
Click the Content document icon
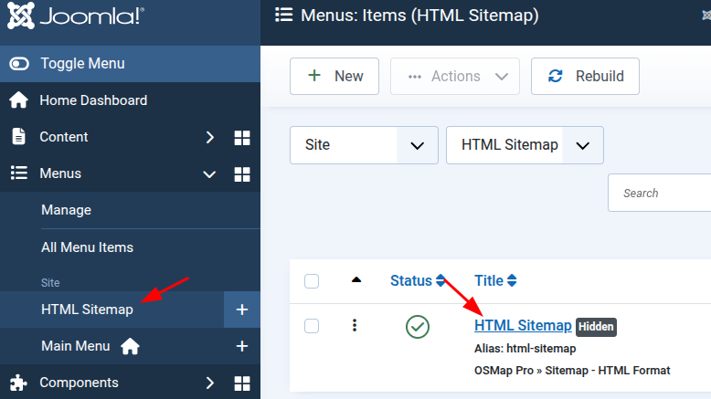coord(18,136)
